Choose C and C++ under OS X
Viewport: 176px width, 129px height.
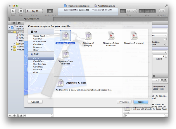pyautogui.click(x=38, y=61)
